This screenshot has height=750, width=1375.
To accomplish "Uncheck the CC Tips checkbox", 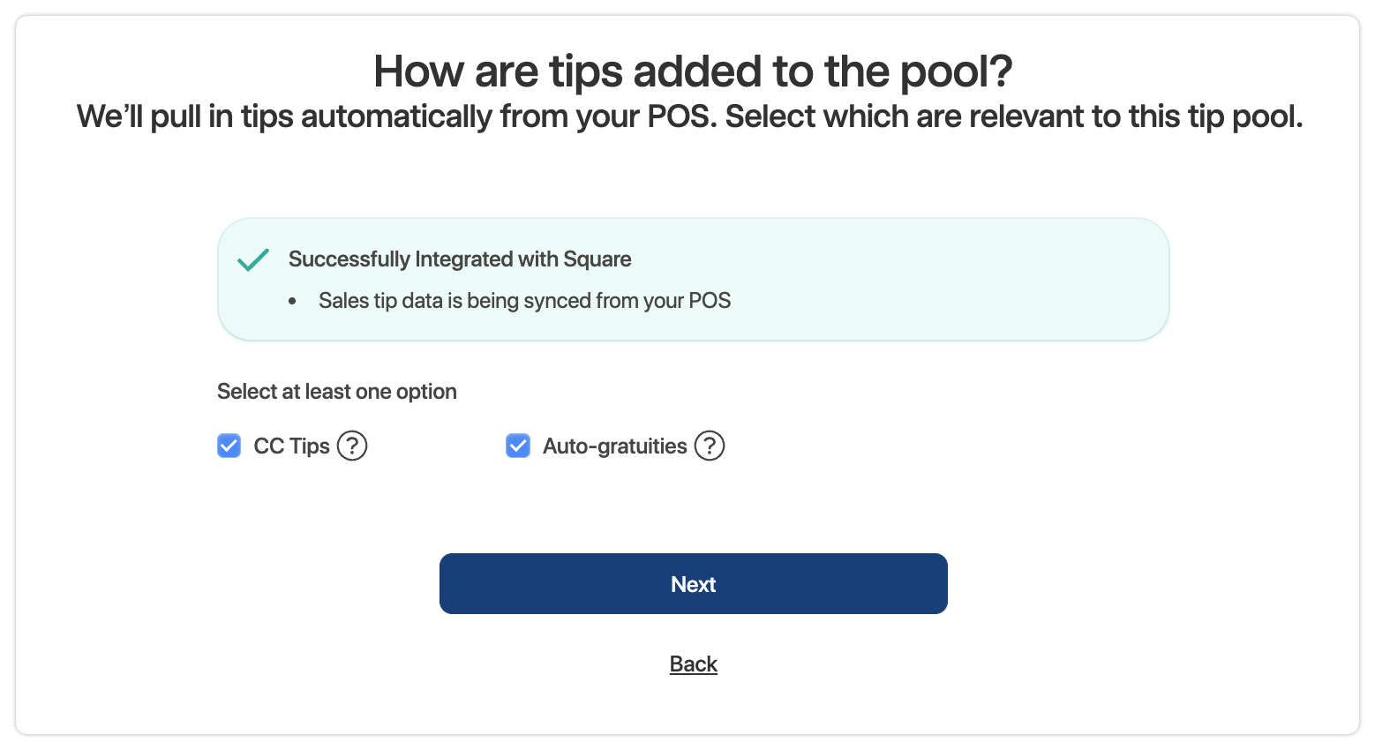I will pyautogui.click(x=229, y=446).
